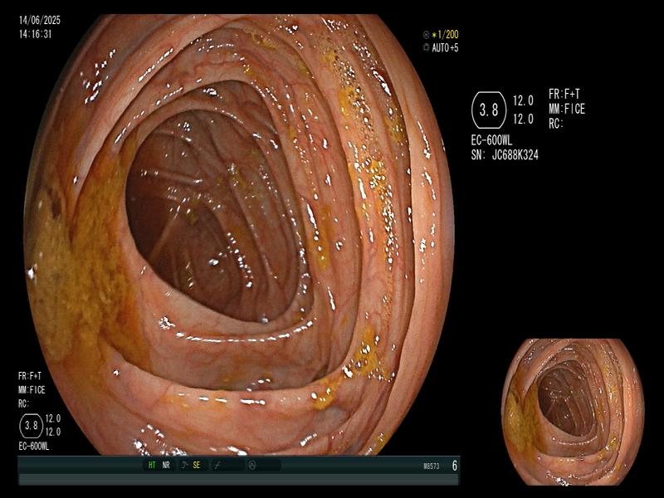Viewport: 664px width, 498px height.
Task: Click the scope tool icon beside SE
Action: tap(184, 465)
